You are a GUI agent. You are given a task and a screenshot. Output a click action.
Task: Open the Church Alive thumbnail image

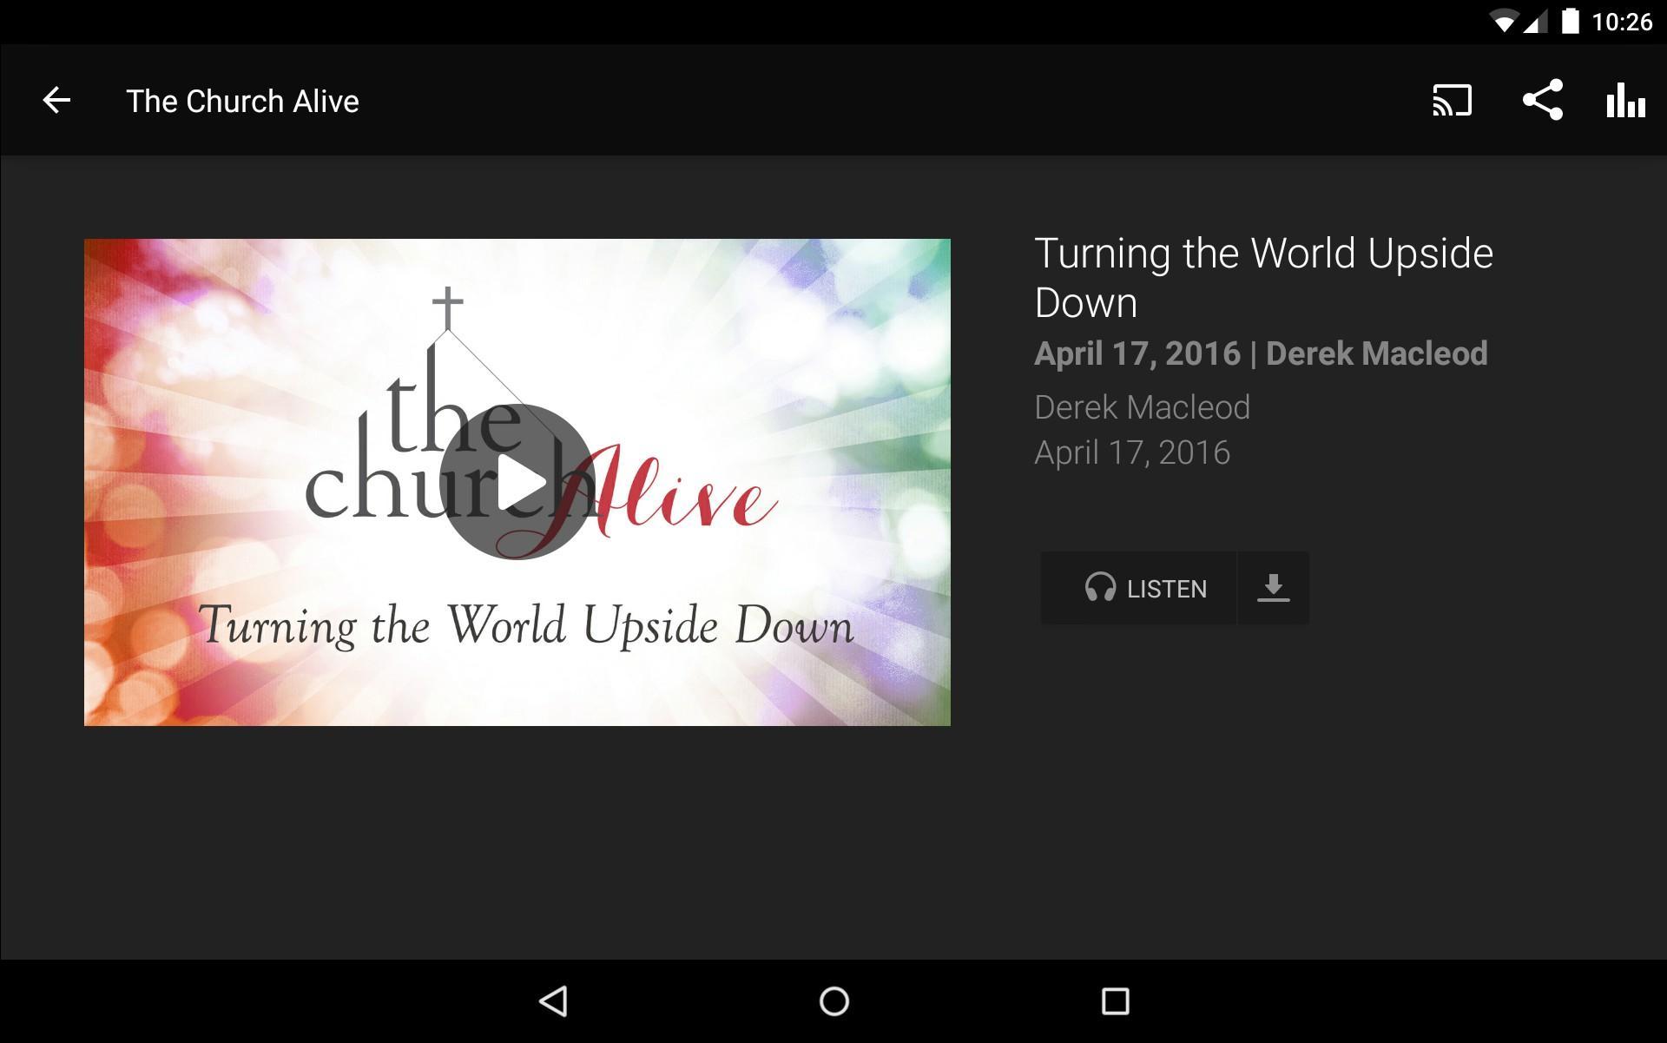tap(517, 482)
